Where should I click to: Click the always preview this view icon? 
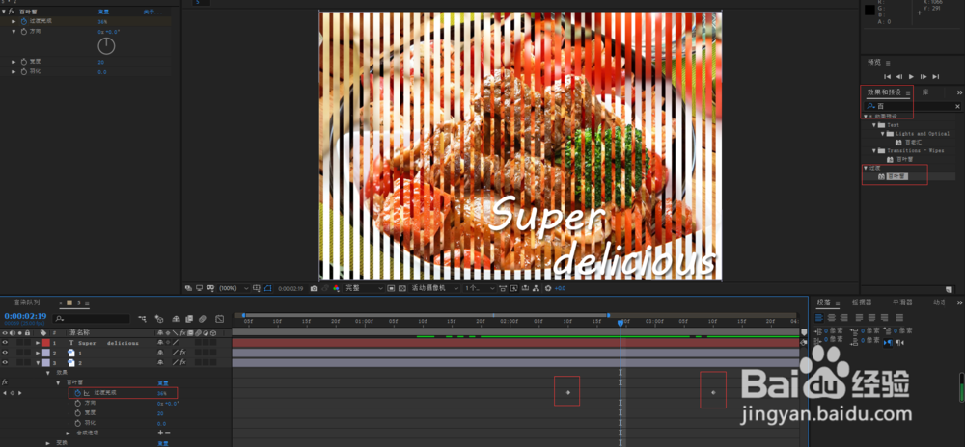[188, 288]
